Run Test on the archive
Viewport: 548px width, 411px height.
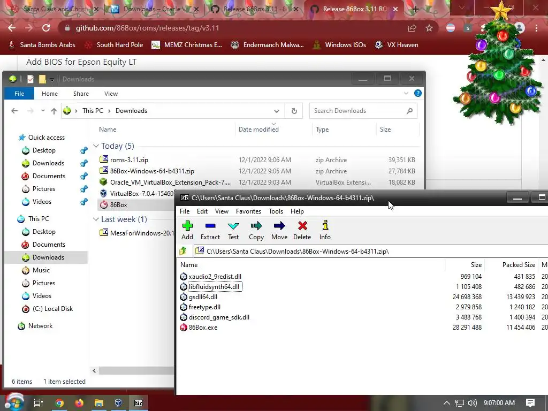[x=233, y=230]
